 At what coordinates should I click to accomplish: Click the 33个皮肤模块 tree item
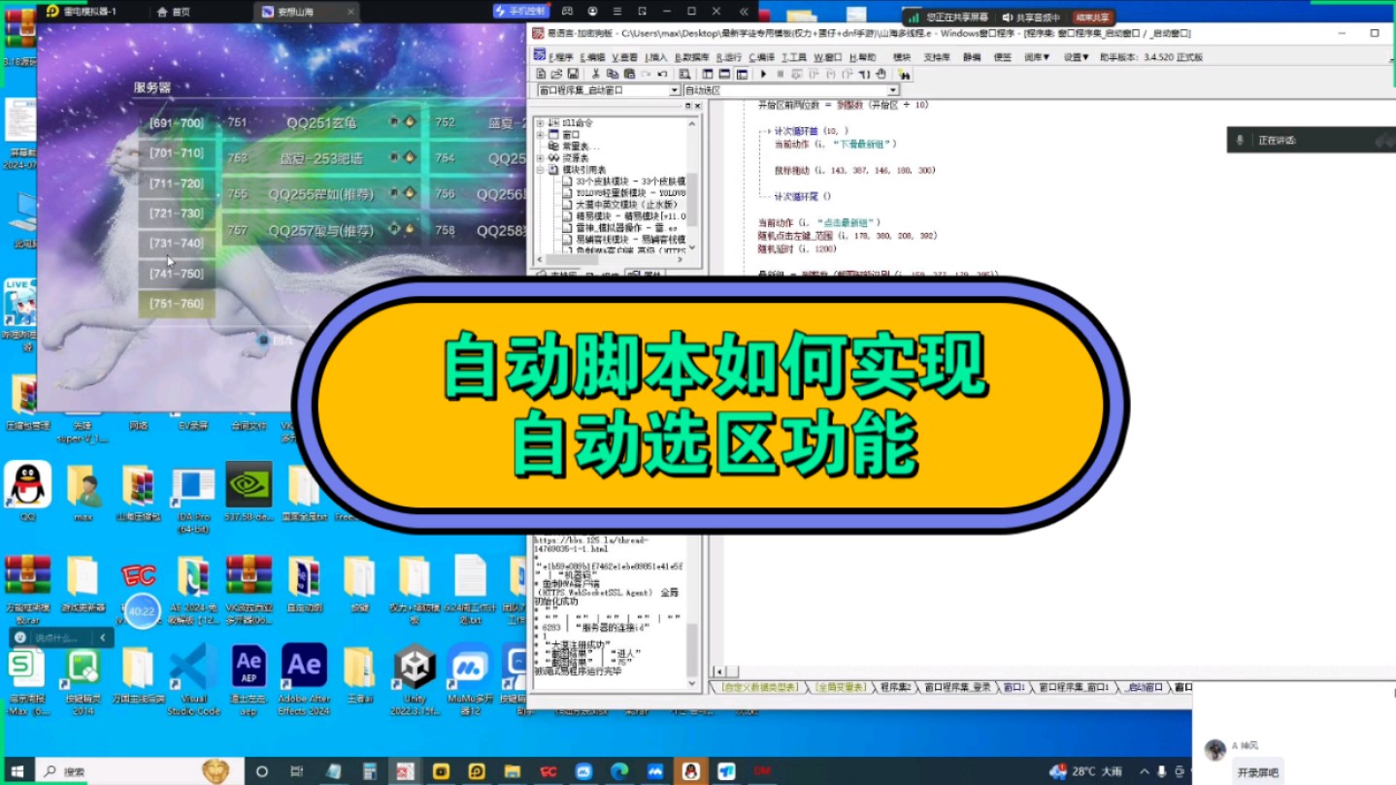click(631, 181)
